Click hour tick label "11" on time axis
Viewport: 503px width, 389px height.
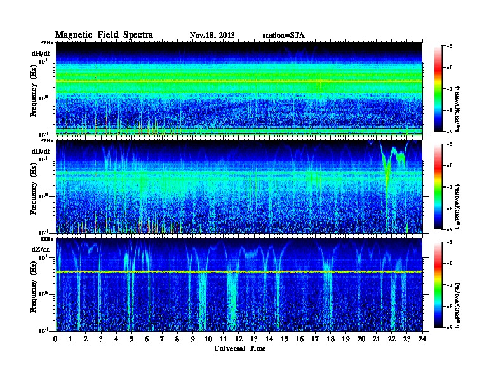click(x=224, y=339)
